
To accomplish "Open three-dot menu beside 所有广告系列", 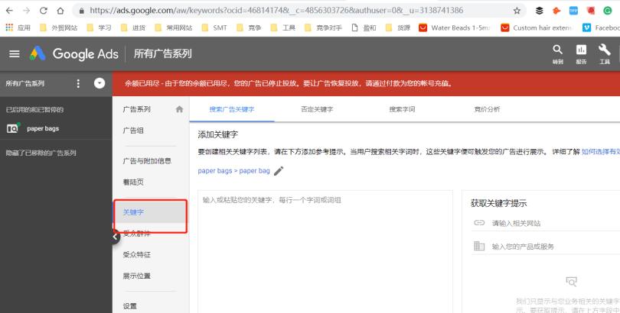I will tap(78, 83).
